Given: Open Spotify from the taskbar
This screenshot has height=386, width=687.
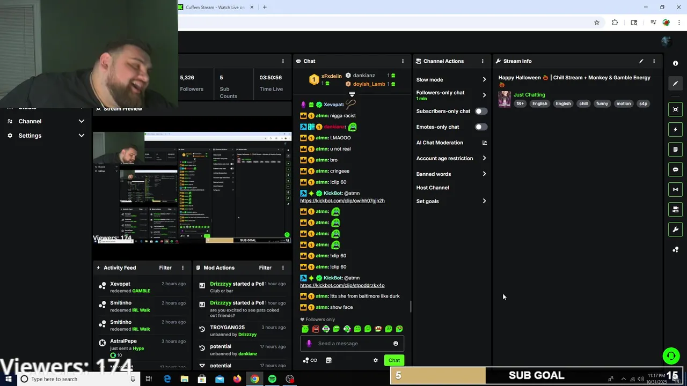Looking at the screenshot, I should point(272,379).
